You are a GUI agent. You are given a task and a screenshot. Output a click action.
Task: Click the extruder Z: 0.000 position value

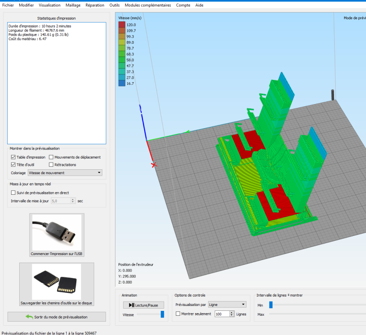click(x=125, y=282)
